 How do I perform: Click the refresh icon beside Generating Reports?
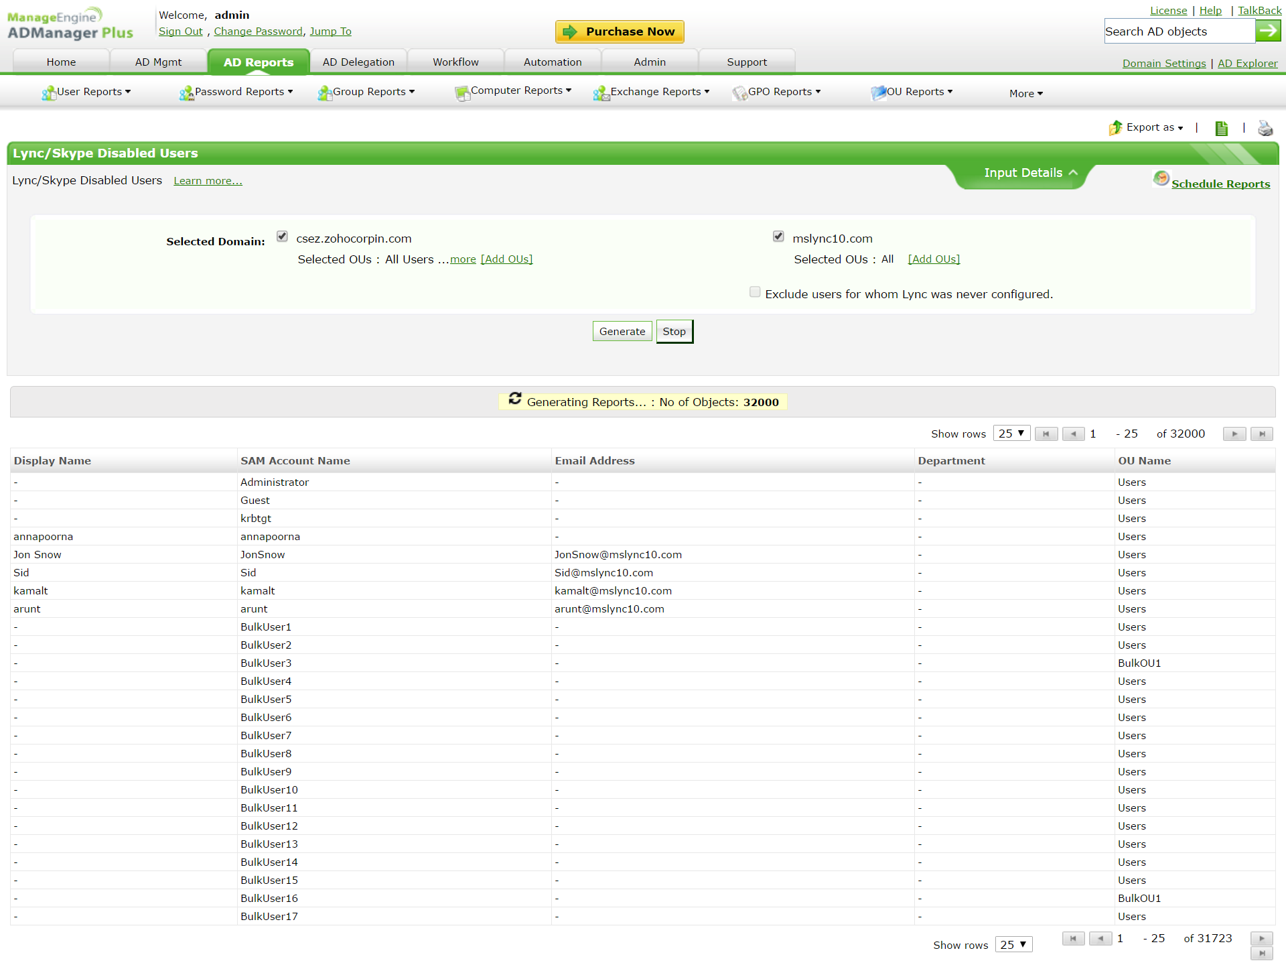(x=514, y=399)
